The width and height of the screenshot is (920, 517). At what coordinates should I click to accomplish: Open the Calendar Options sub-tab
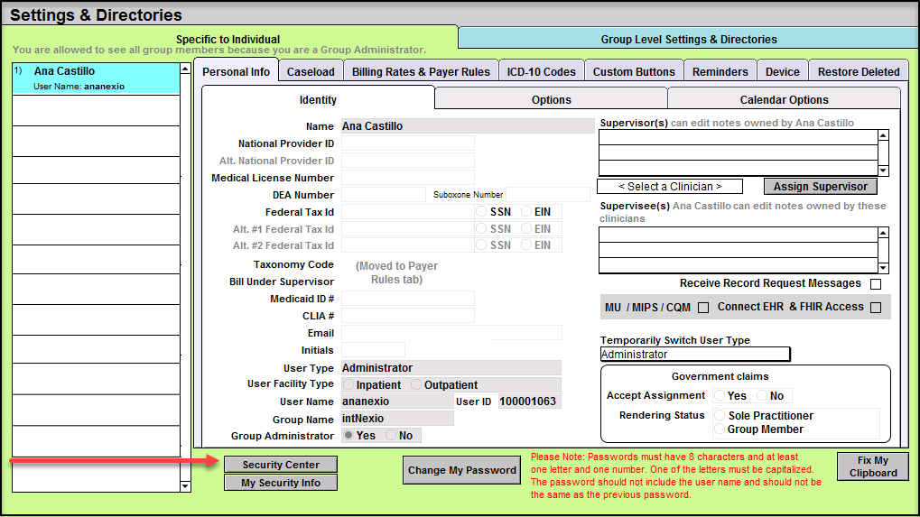(784, 100)
